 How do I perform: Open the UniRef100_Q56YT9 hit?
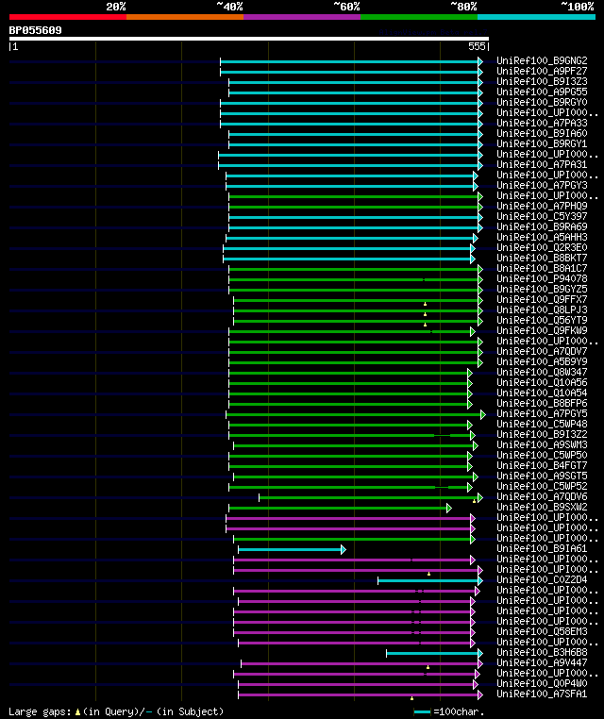click(x=542, y=320)
